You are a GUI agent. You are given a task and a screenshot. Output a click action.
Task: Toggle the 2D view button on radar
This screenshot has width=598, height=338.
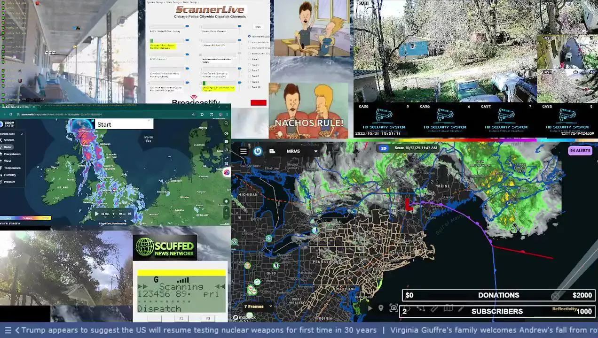[384, 148]
